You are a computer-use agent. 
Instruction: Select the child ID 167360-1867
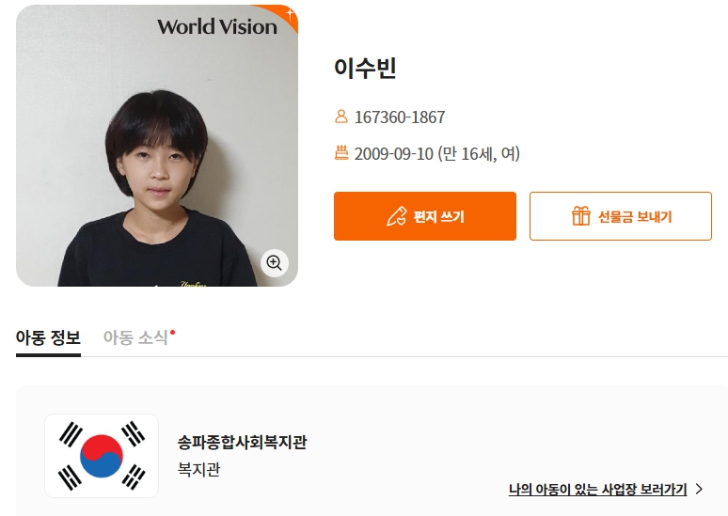[x=400, y=117]
